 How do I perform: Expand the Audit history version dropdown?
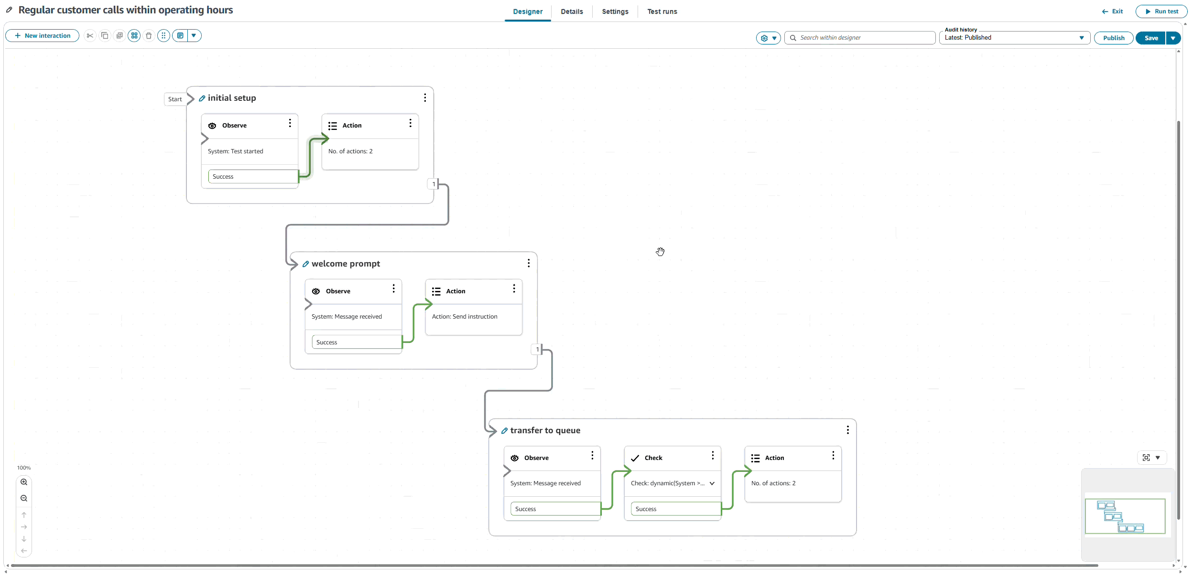pyautogui.click(x=1081, y=38)
